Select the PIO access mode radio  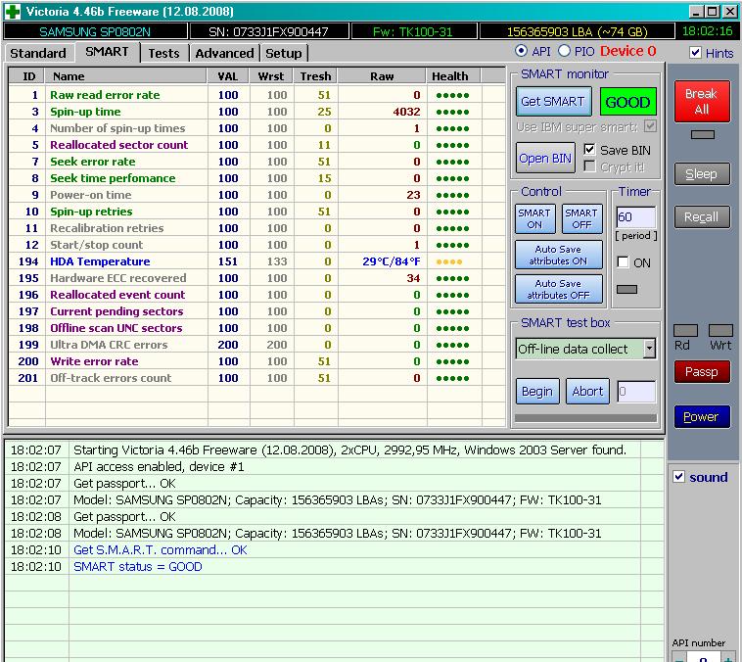pos(564,51)
